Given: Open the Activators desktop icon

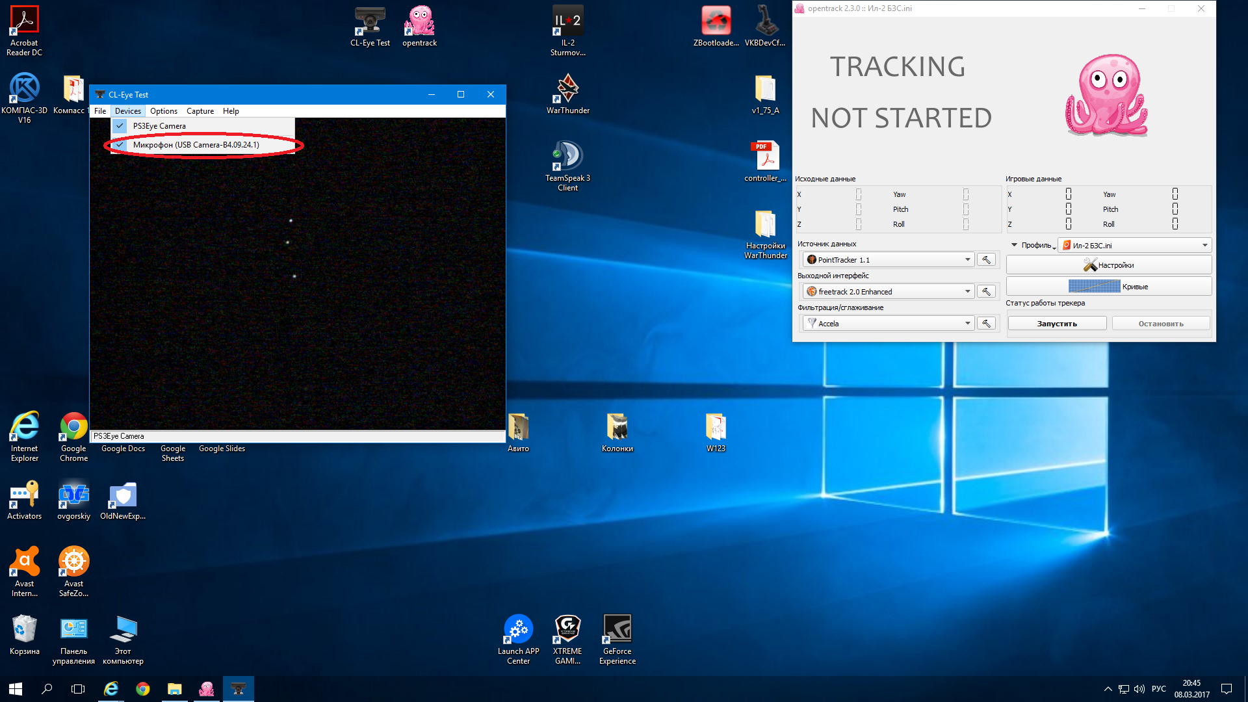Looking at the screenshot, I should (24, 500).
